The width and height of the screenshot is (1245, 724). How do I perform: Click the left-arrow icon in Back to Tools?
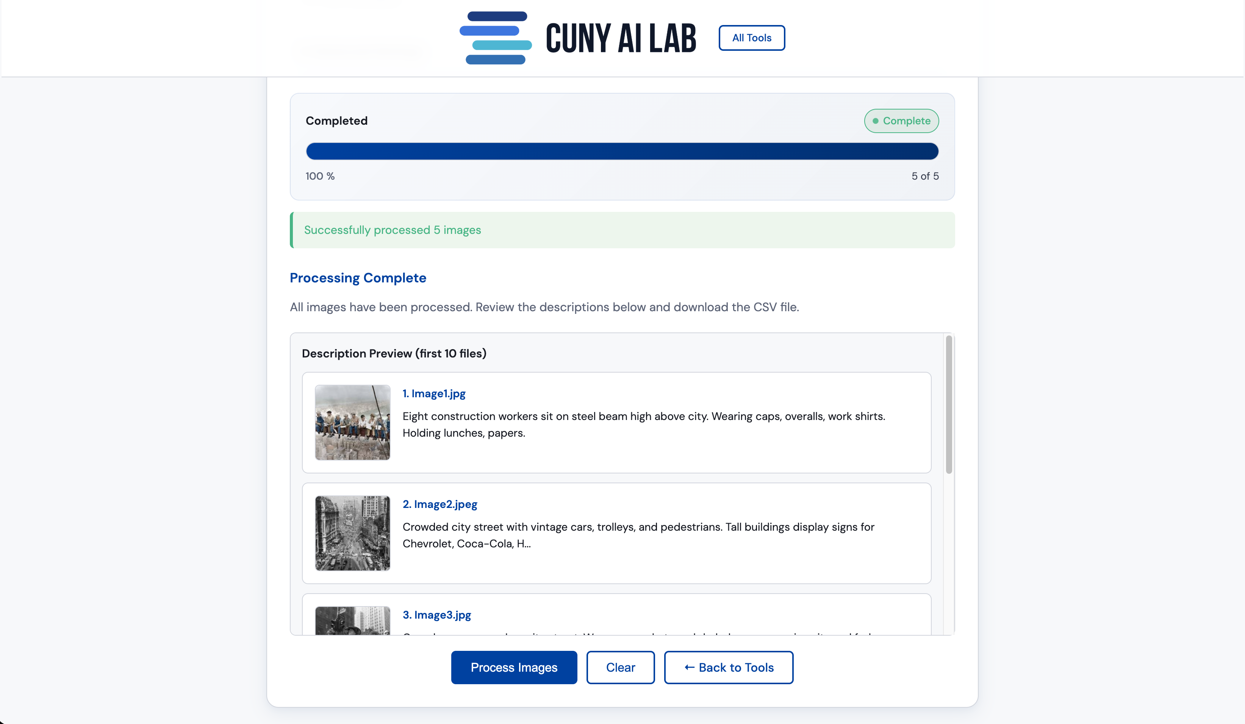pyautogui.click(x=689, y=667)
